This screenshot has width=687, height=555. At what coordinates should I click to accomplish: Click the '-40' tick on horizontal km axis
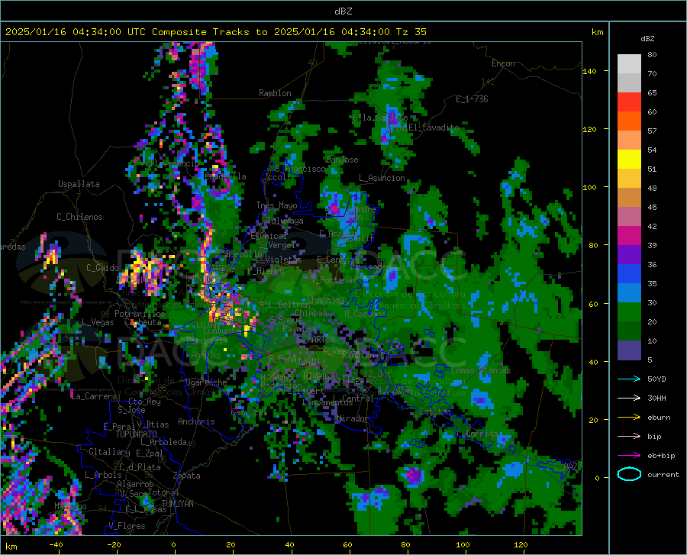click(56, 544)
